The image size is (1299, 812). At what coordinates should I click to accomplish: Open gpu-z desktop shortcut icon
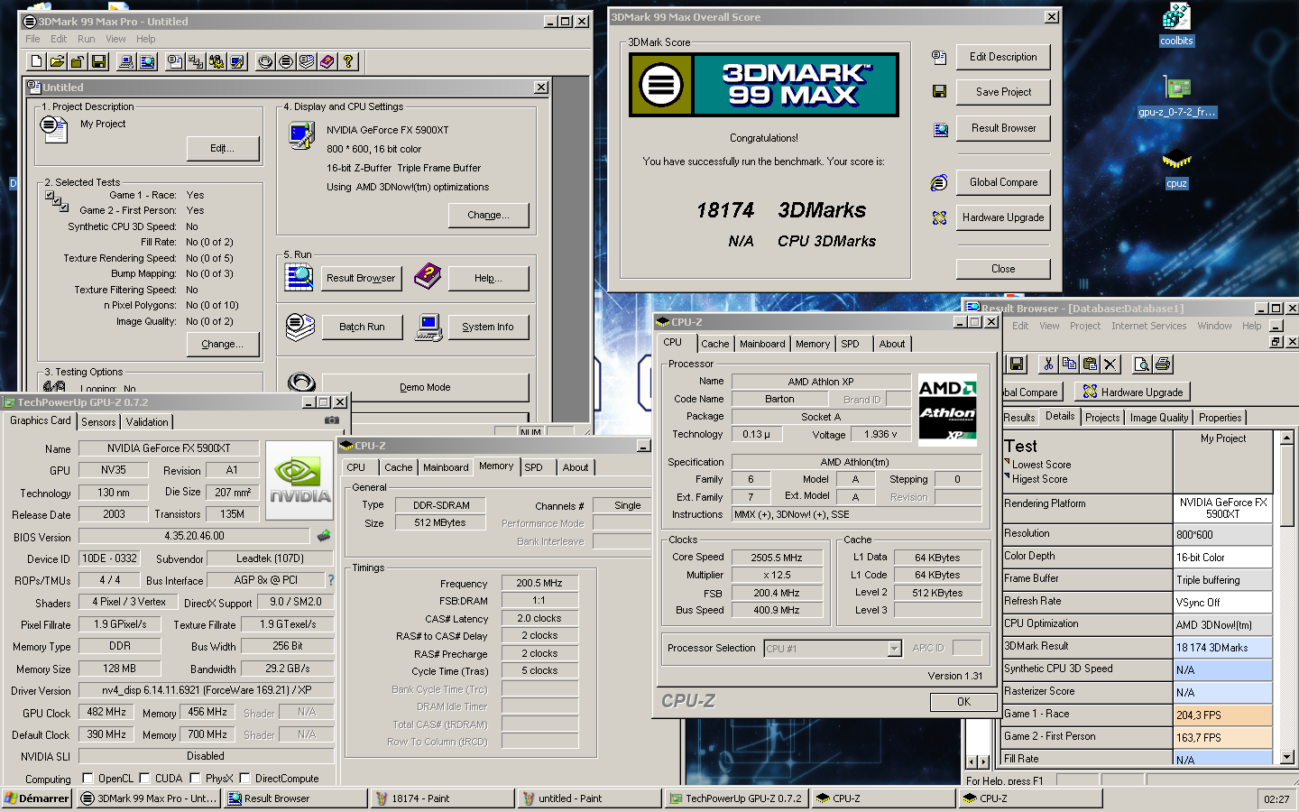click(x=1176, y=97)
